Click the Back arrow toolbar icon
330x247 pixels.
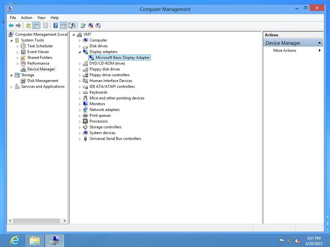(11, 26)
